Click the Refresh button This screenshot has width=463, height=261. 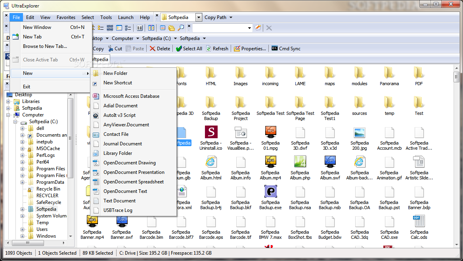coord(217,49)
